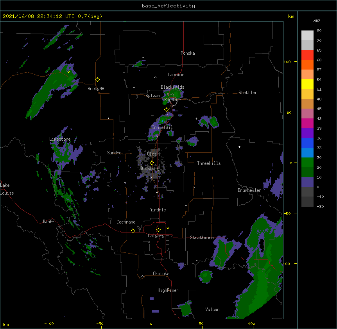Click the Lake Louise label
337x329 pixels.
click(x=7, y=189)
